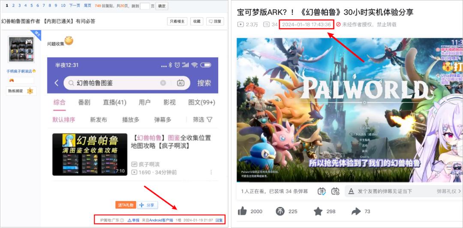This screenshot has width=463, height=228.
Task: Click the poster's controller avatar image
Action: pyautogui.click(x=21, y=50)
